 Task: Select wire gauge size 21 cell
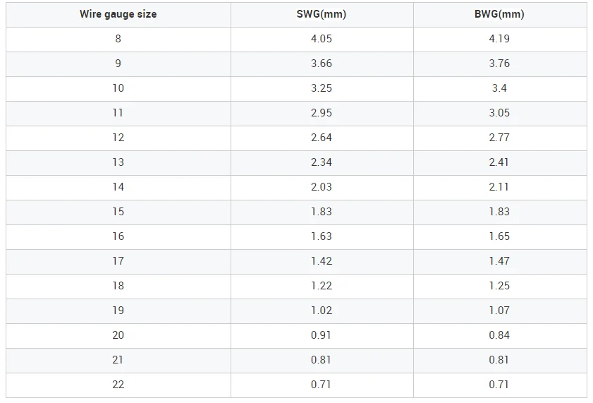pos(118,360)
